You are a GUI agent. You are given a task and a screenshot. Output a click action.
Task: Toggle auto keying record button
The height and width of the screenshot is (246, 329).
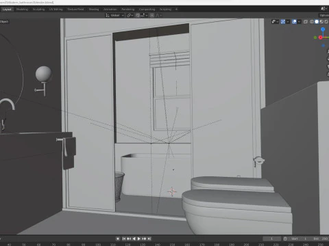click(x=118, y=238)
